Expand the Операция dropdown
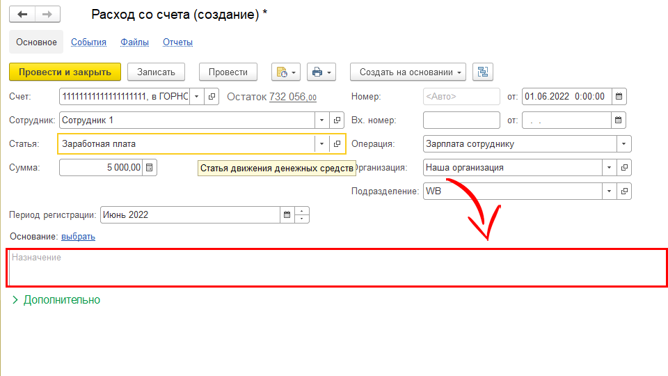This screenshot has width=668, height=376. point(623,143)
